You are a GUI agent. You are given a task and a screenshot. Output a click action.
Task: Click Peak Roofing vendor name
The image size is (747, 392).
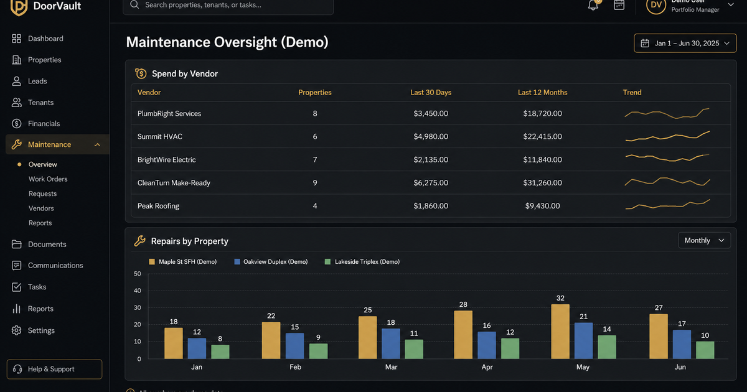[x=158, y=206]
